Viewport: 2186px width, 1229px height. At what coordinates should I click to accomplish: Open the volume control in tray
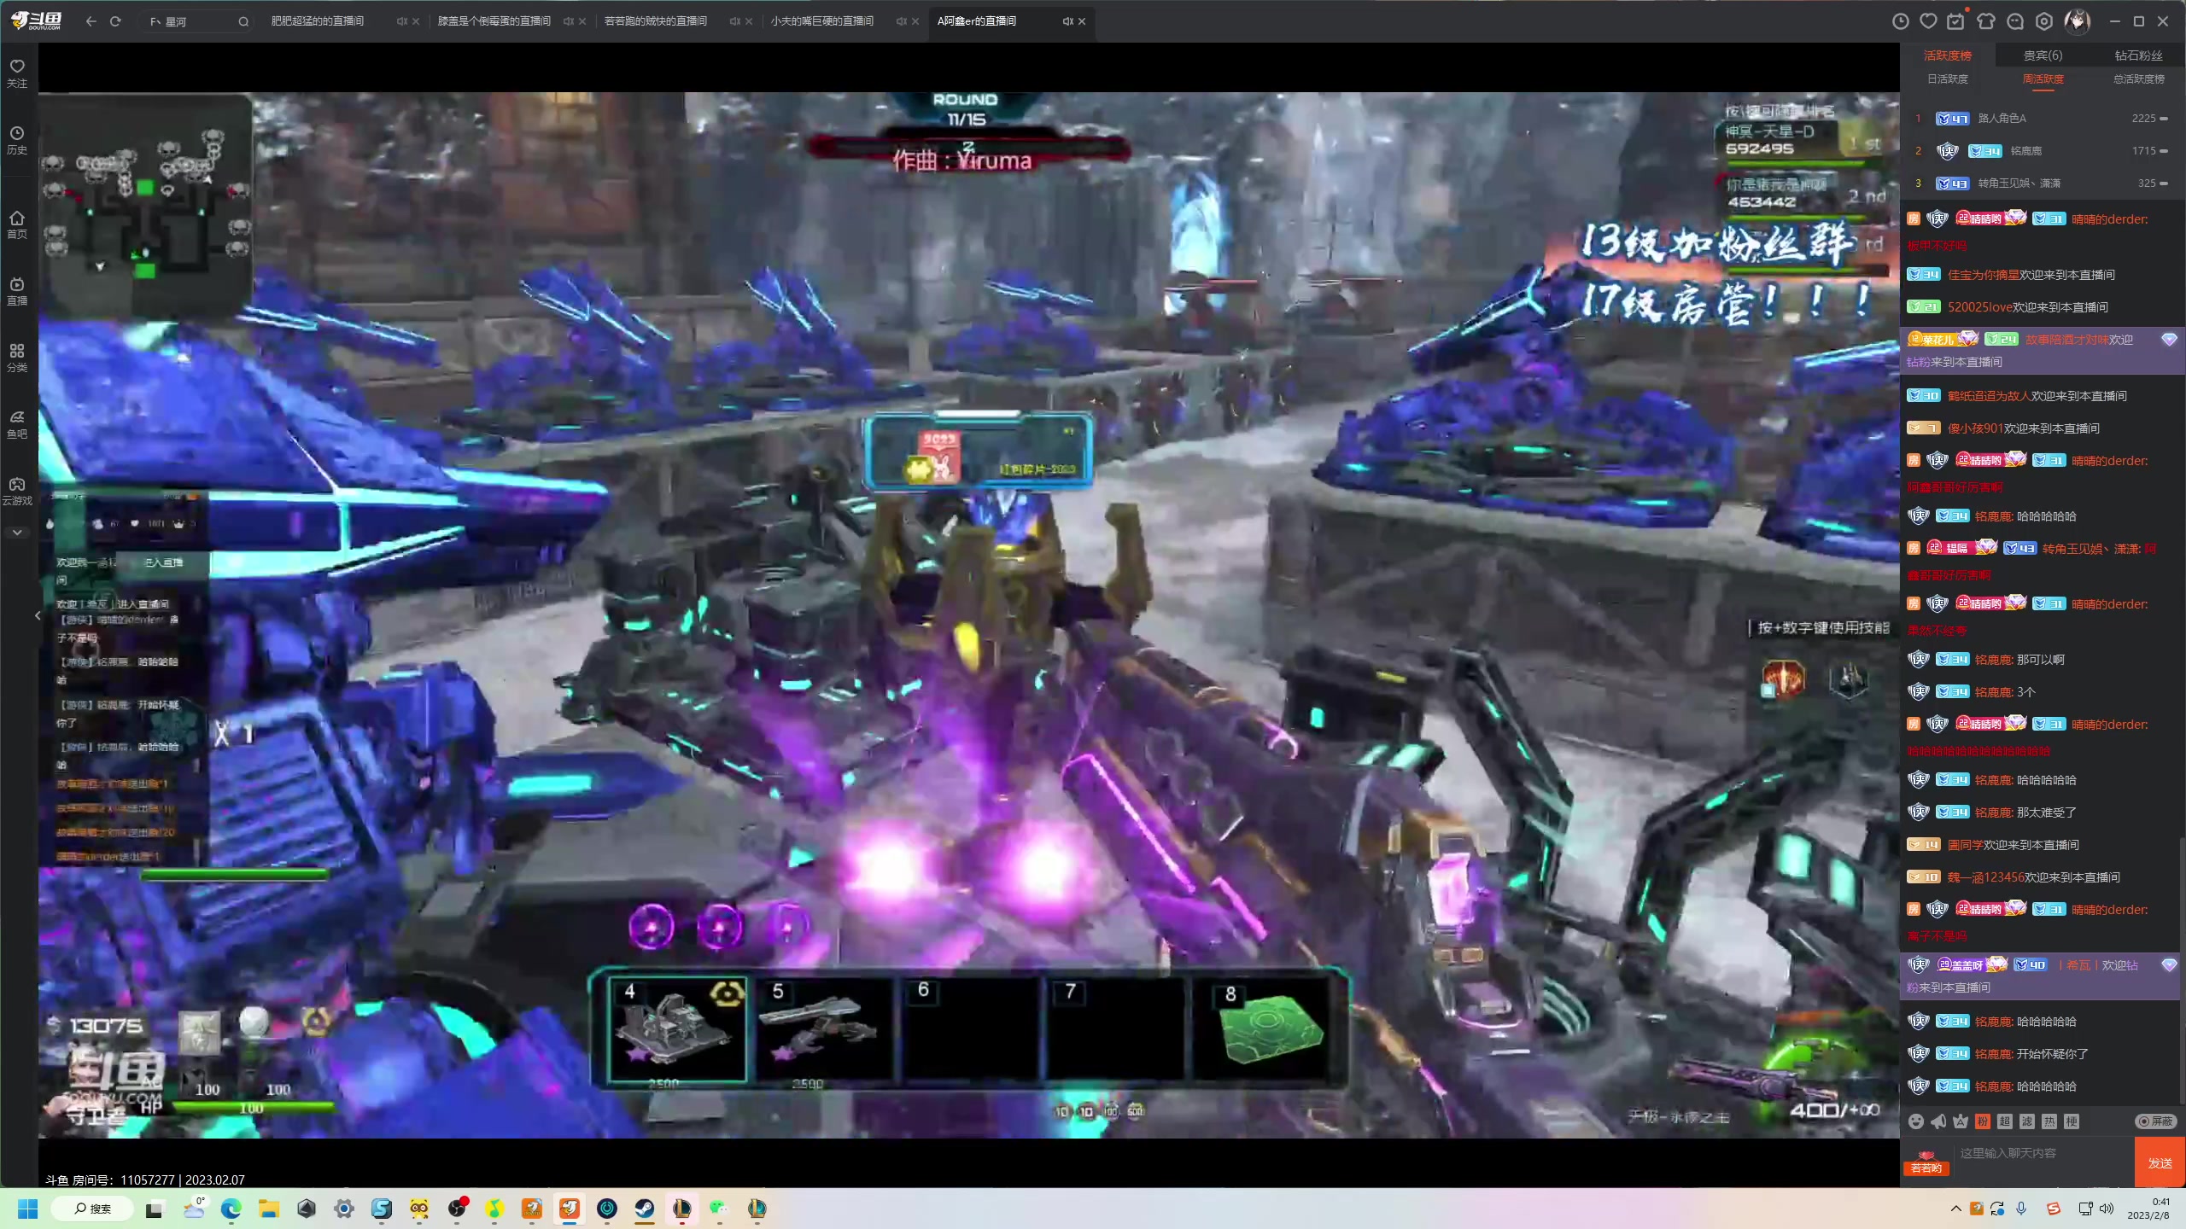pyautogui.click(x=2107, y=1209)
